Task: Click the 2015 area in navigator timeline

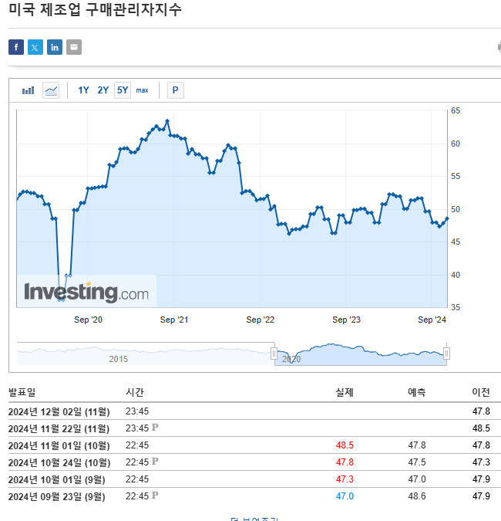Action: [119, 359]
